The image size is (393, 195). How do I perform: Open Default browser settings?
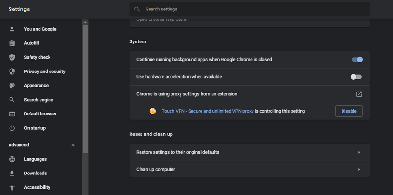(x=40, y=114)
